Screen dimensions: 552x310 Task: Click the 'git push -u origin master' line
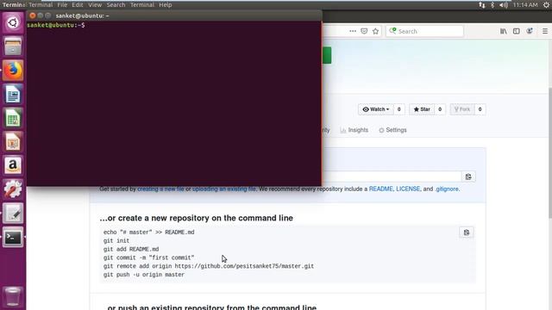pos(144,275)
